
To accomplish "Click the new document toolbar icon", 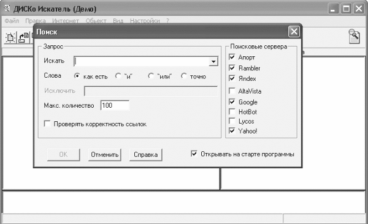I will 10,37.
